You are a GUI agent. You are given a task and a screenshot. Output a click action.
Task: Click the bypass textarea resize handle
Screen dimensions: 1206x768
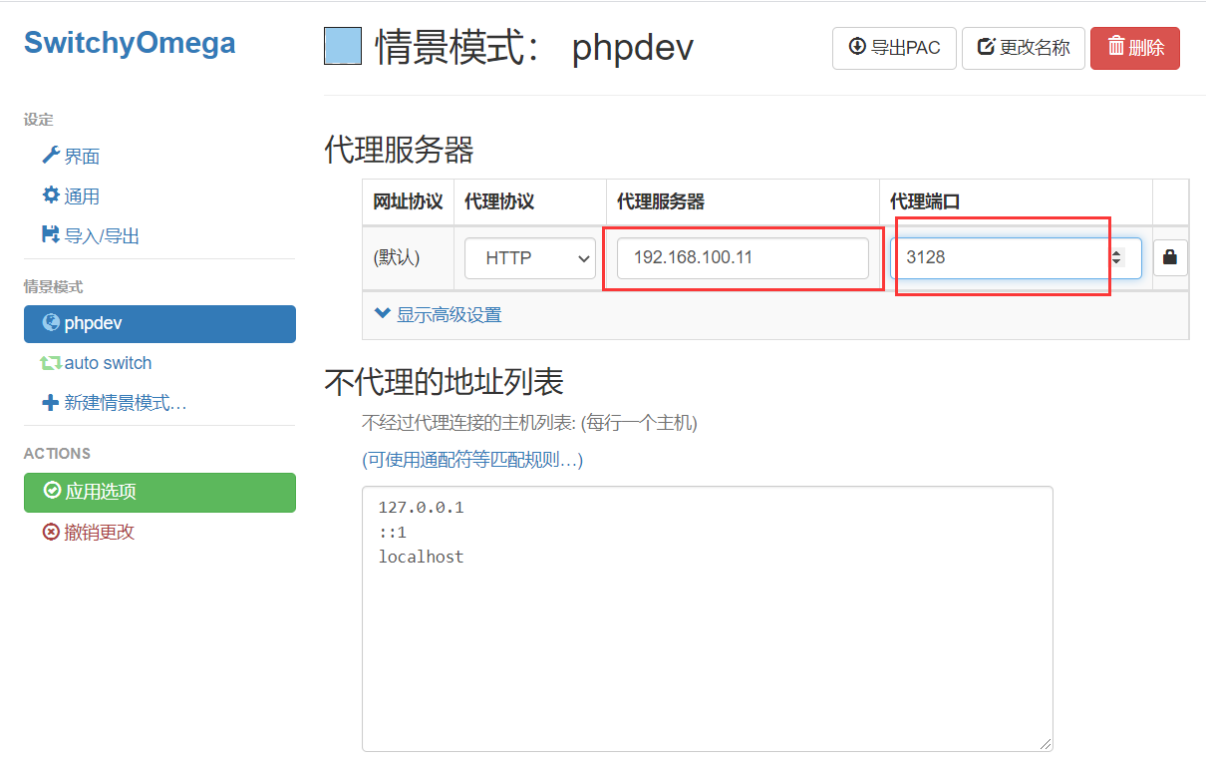coord(1045,743)
